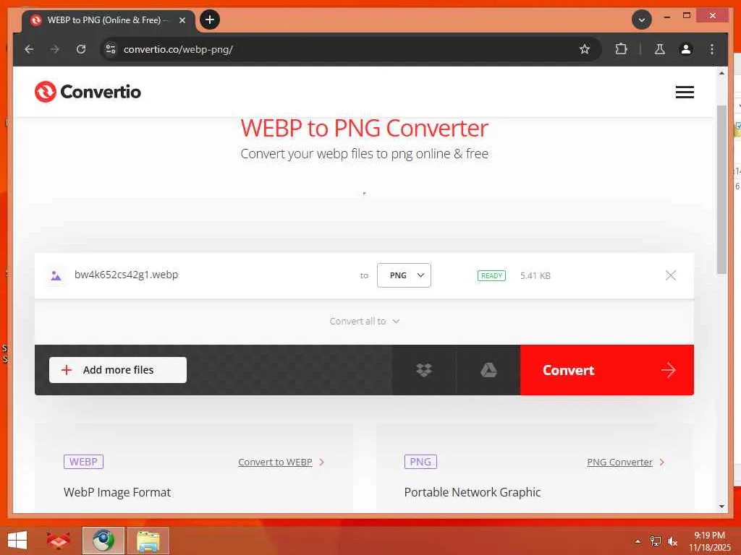Click the READY status badge
This screenshot has width=741, height=555.
491,275
